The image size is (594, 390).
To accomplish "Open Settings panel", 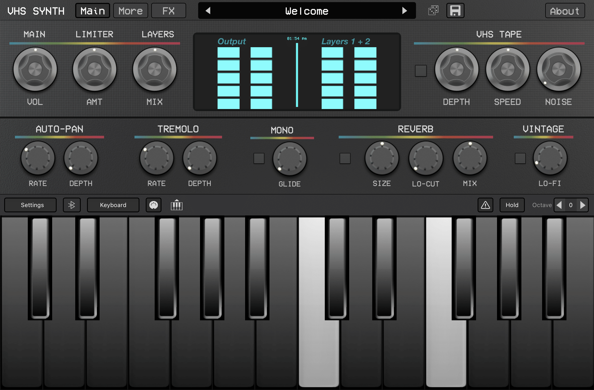I will (33, 205).
